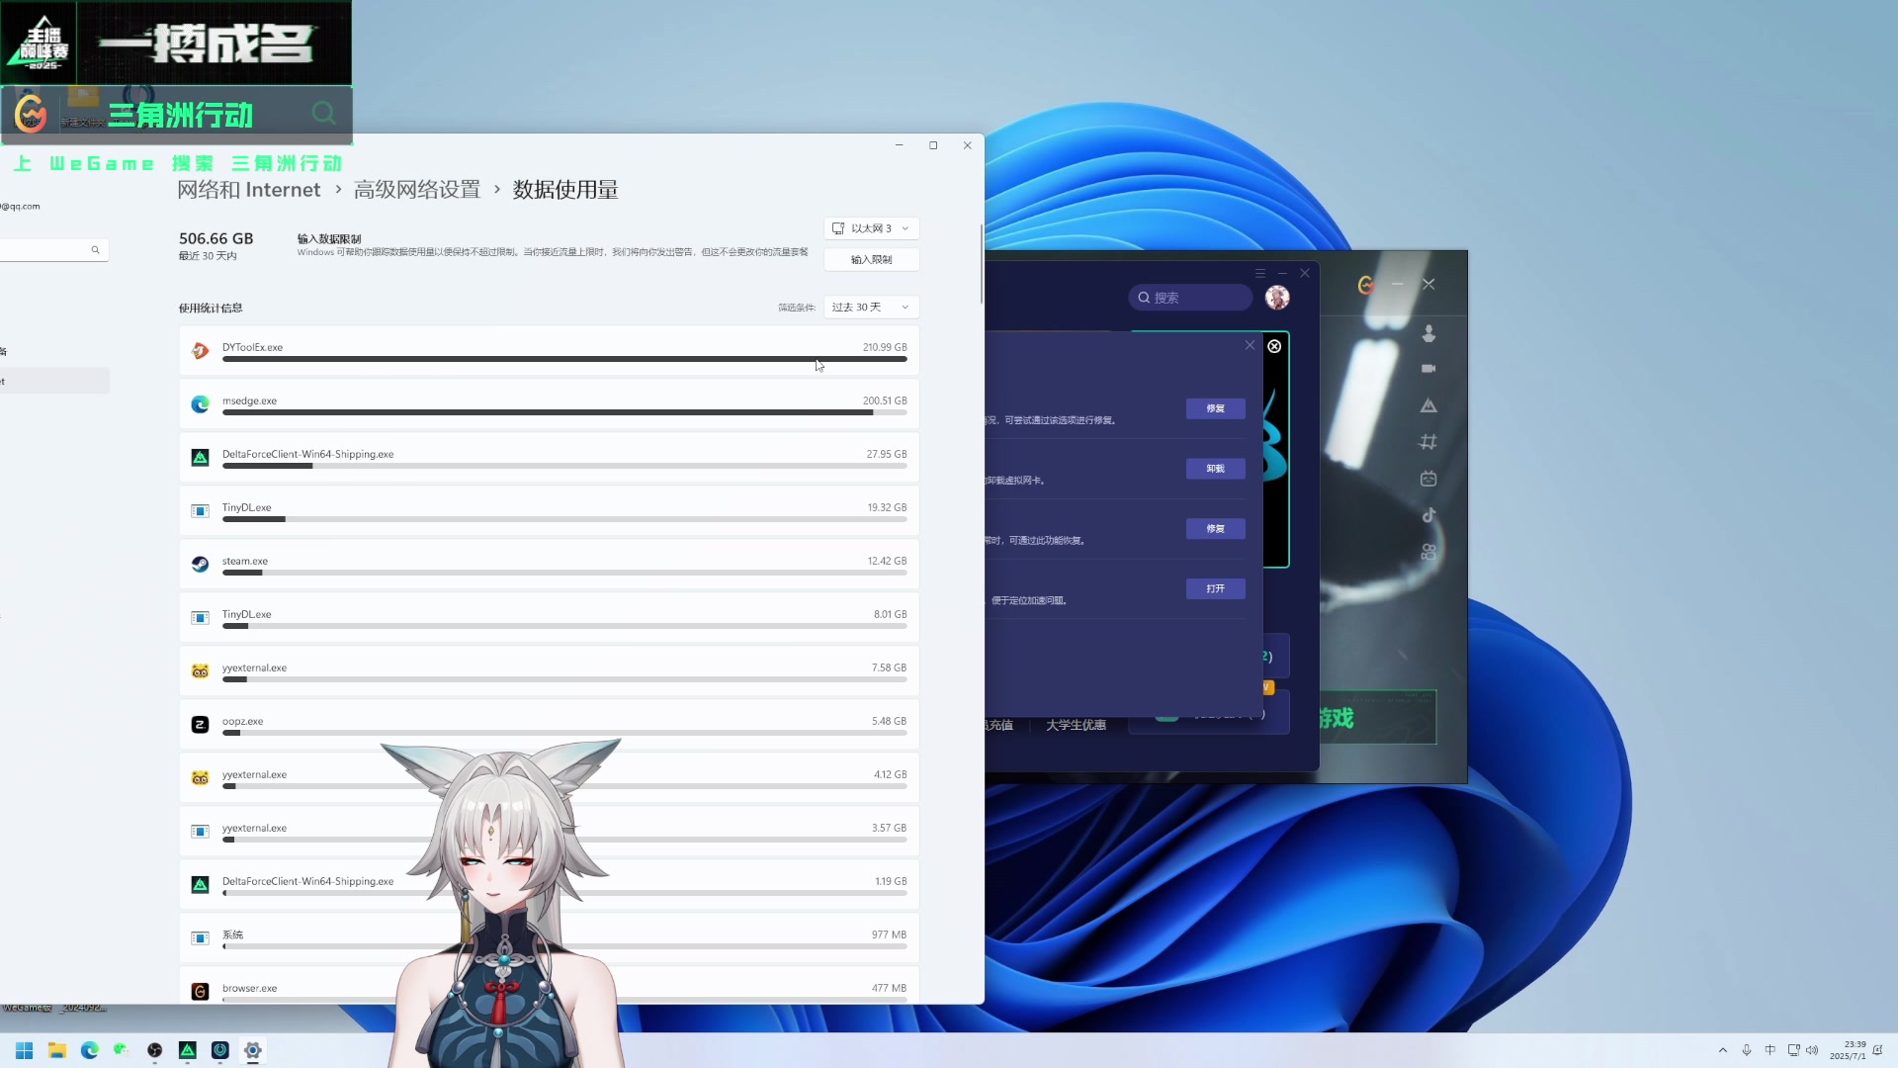Click the network icon in system tray
1898x1068 pixels.
(1793, 1050)
